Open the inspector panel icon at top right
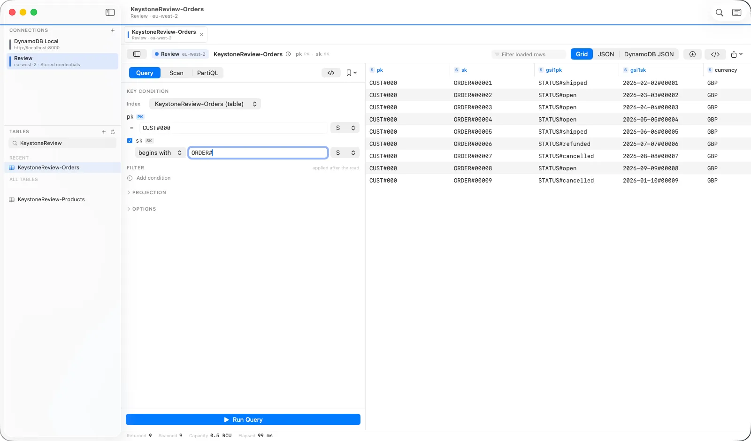 [737, 13]
